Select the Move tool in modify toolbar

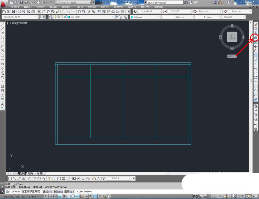point(256,46)
